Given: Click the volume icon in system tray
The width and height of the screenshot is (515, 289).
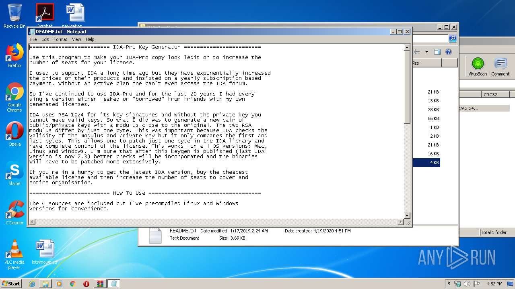Looking at the screenshot, I should pyautogui.click(x=467, y=283).
